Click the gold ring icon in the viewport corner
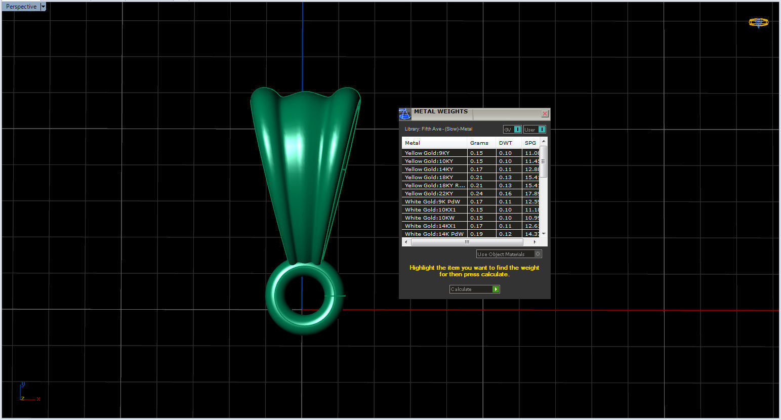This screenshot has height=420, width=781. click(x=758, y=22)
